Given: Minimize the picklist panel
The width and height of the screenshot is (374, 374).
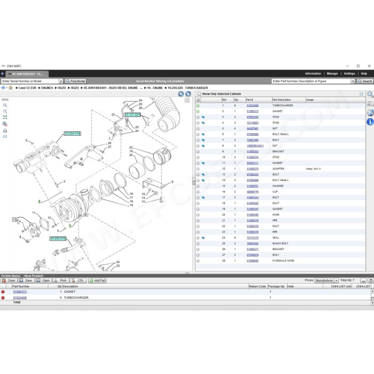Looking at the screenshot, I should click(x=363, y=280).
